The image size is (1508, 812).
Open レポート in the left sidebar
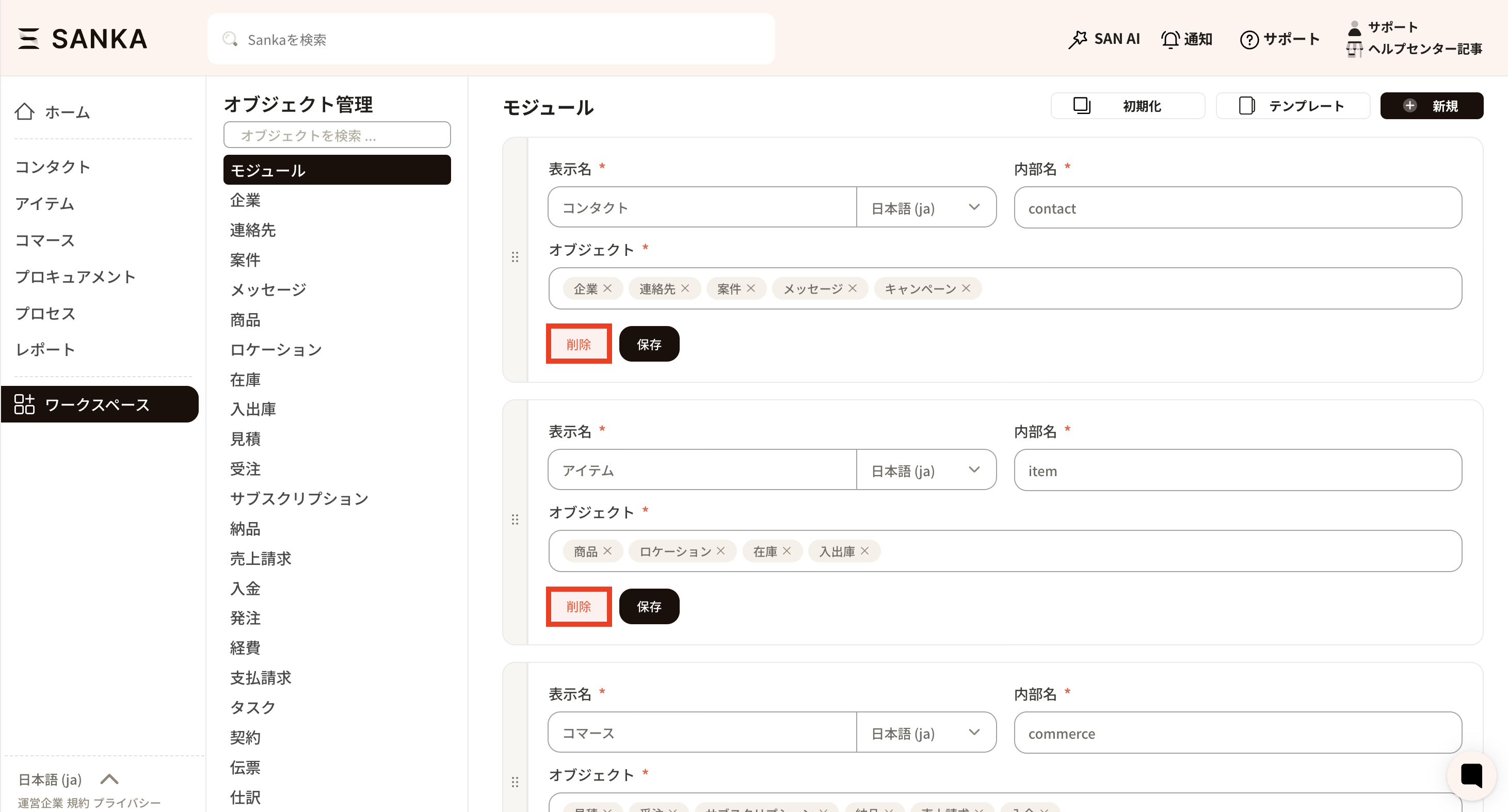coord(45,350)
